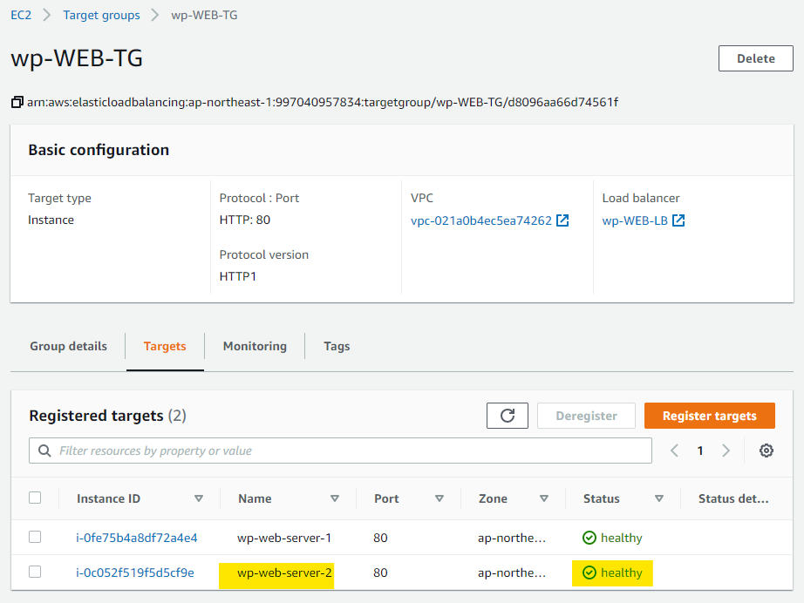804x603 pixels.
Task: Click the Deregister button
Action: [586, 416]
